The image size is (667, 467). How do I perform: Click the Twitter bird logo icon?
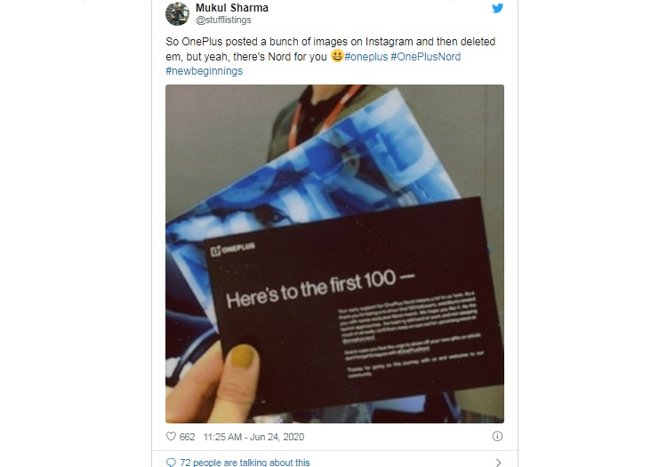[x=497, y=8]
